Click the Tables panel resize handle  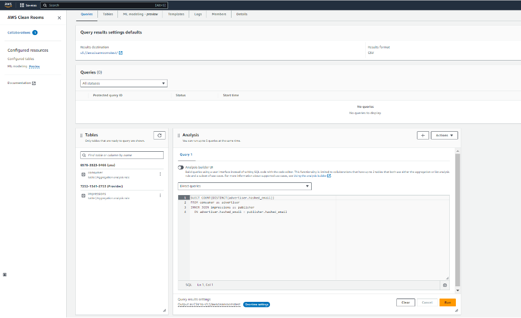coord(164,311)
